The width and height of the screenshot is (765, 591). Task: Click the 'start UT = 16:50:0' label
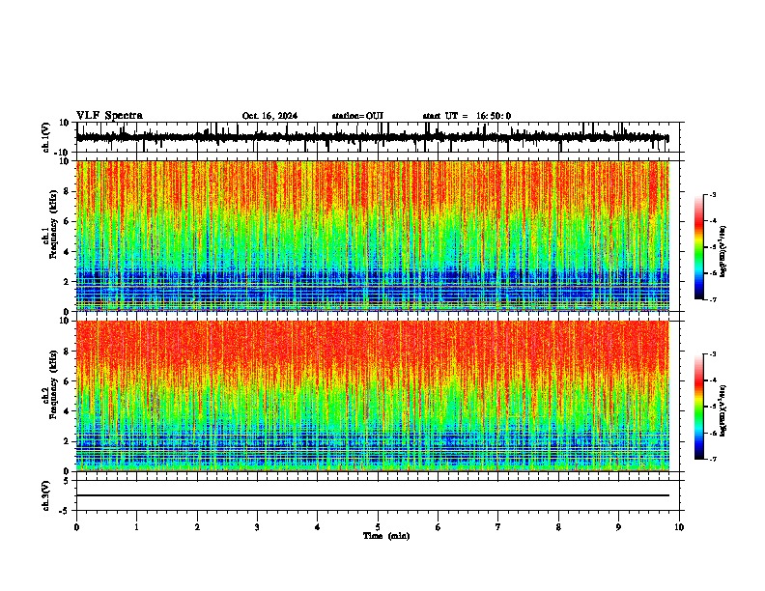(467, 116)
